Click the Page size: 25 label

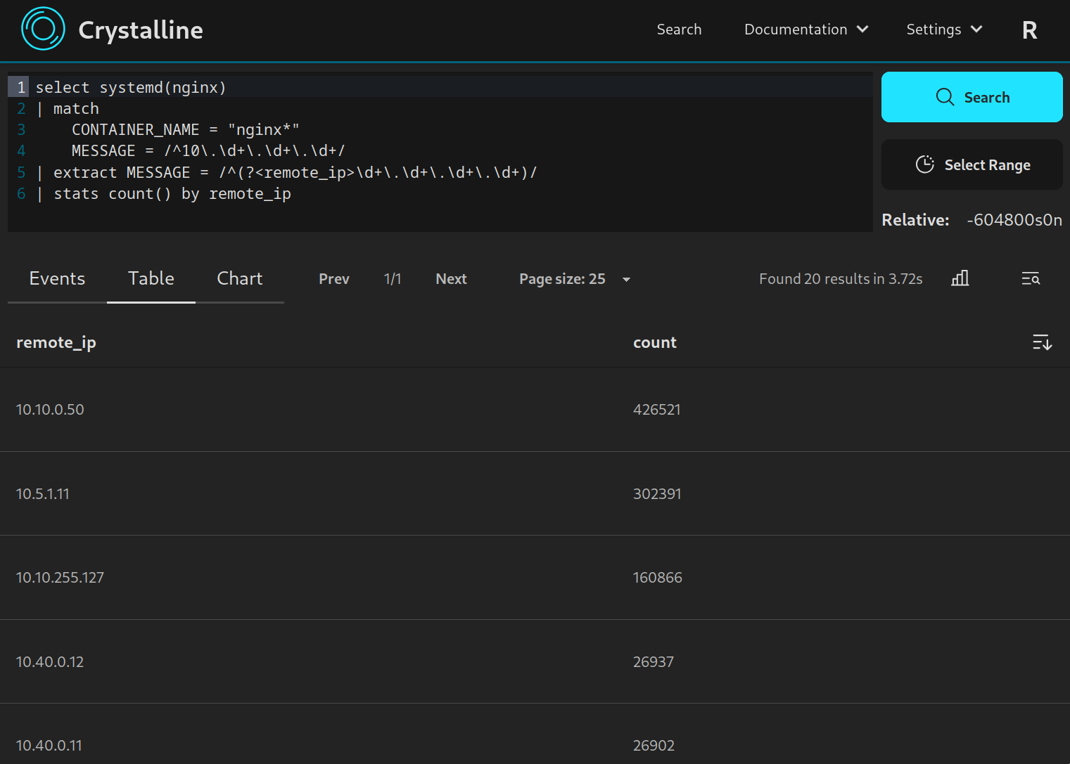(x=562, y=279)
